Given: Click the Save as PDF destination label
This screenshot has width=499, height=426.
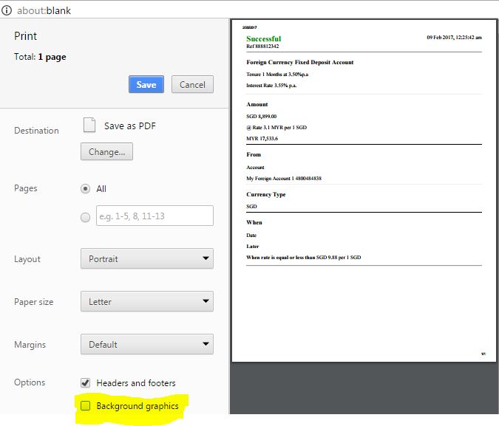Looking at the screenshot, I should pyautogui.click(x=130, y=126).
